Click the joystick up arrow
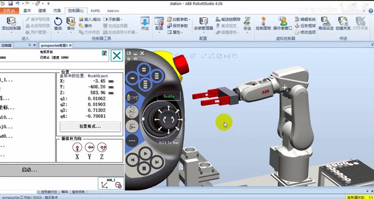This screenshot has width=374, height=199. [169, 109]
